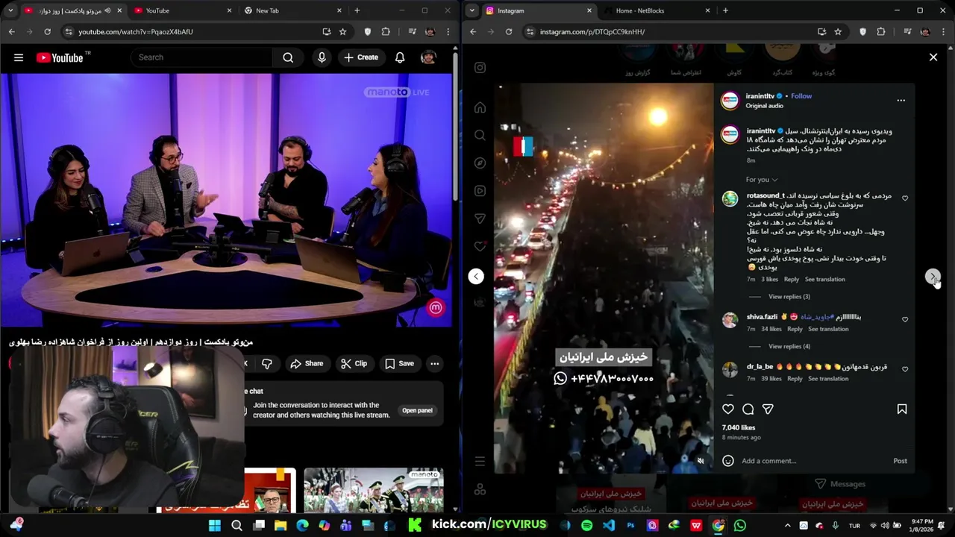Click the youtube.com address bar
Image resolution: width=955 pixels, height=537 pixels.
click(194, 31)
